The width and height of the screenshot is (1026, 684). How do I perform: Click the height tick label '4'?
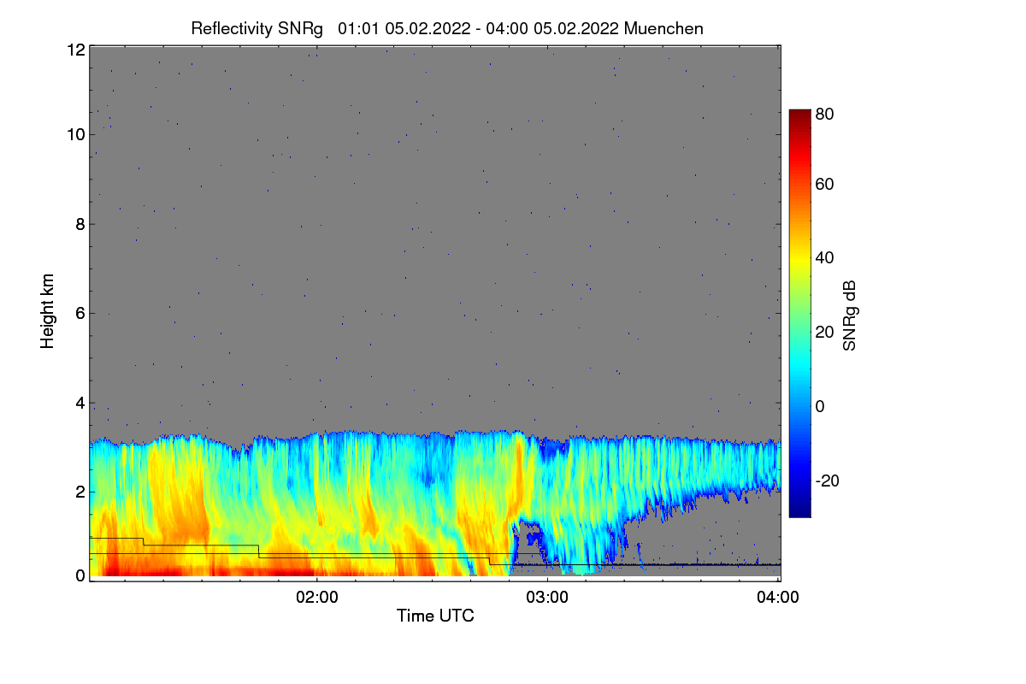tap(80, 403)
